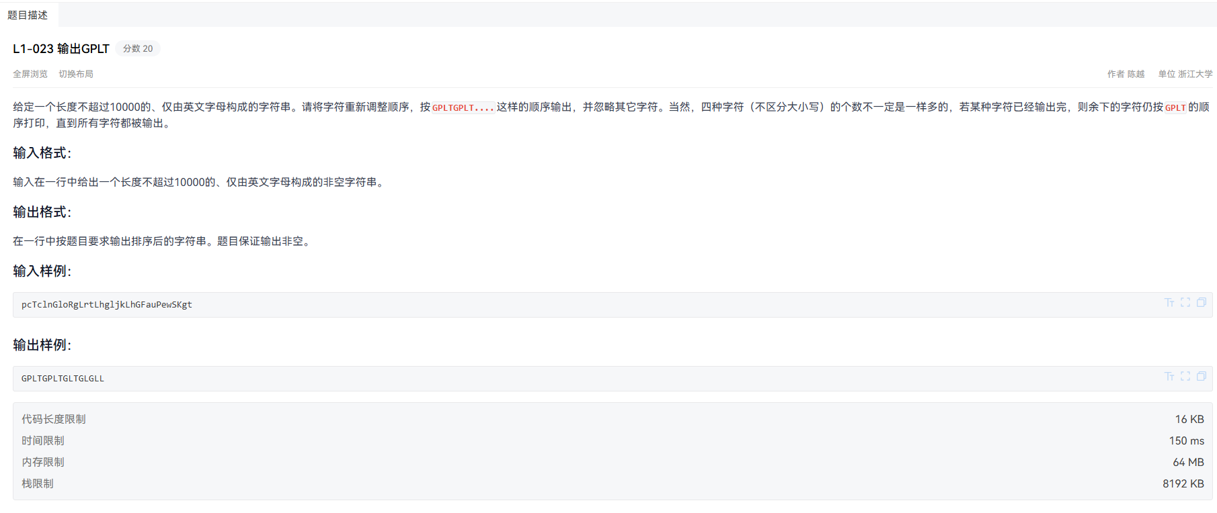Viewport: 1217px width, 513px height.
Task: Click the 输入格式 heading
Action: (42, 153)
